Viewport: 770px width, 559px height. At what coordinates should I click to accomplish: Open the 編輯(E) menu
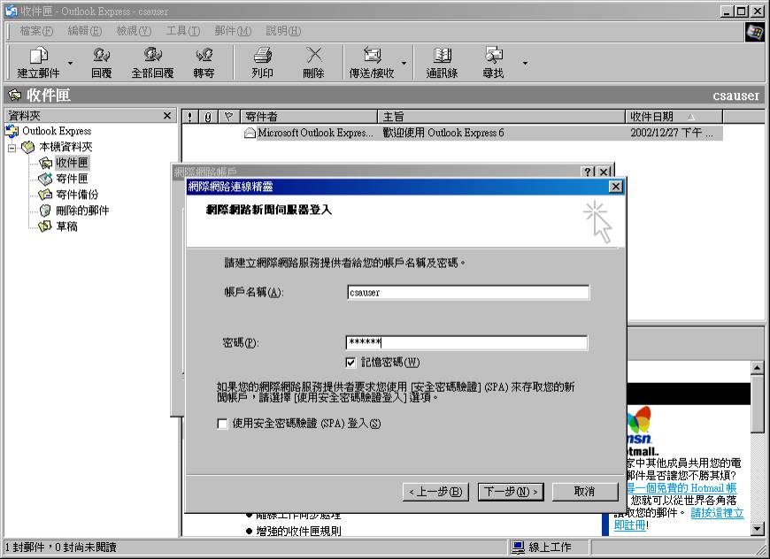tap(84, 31)
